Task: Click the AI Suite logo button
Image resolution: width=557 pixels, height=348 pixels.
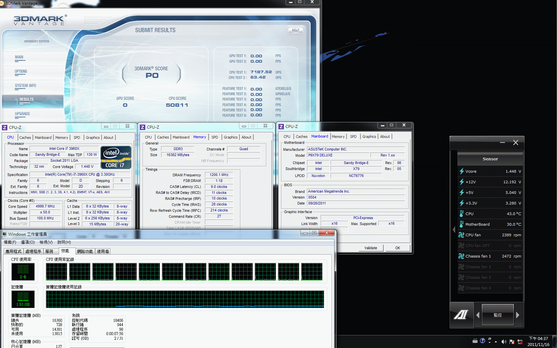Action: tap(461, 315)
